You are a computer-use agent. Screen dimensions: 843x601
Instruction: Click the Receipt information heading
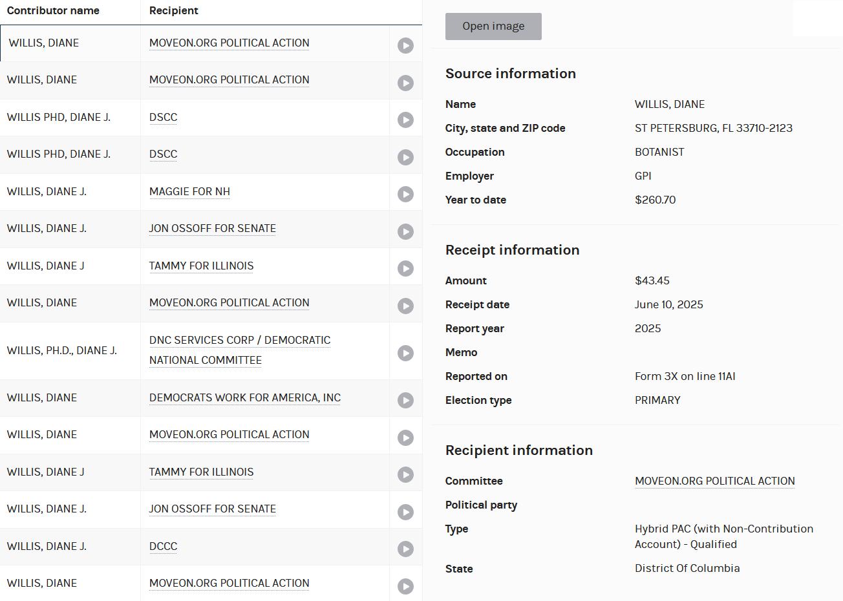513,250
